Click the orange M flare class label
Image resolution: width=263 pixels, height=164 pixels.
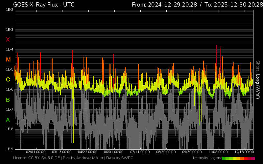pos(8,60)
